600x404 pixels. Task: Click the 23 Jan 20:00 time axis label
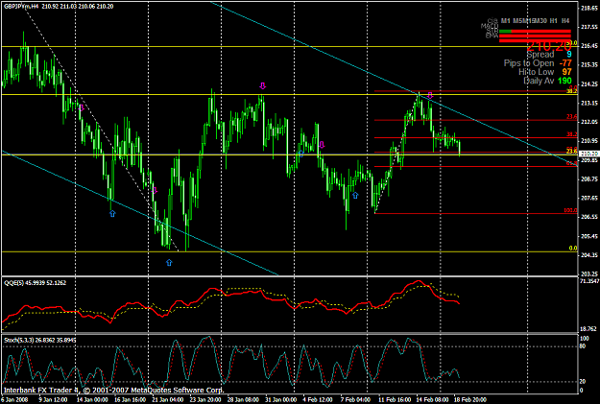(205, 400)
